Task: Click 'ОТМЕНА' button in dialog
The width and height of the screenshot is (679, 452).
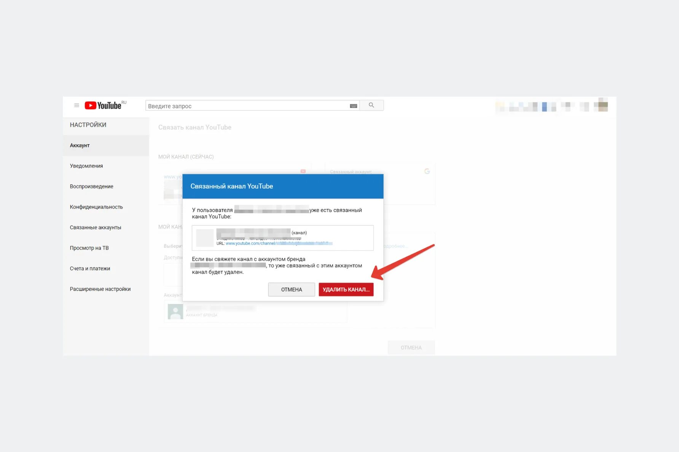Action: tap(292, 290)
